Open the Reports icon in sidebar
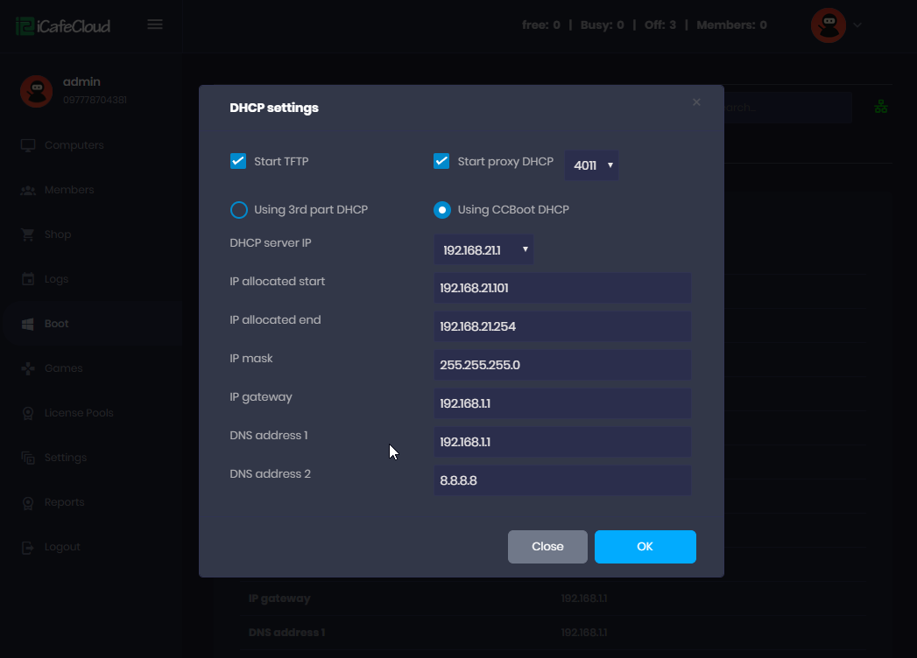917x658 pixels. (x=27, y=501)
